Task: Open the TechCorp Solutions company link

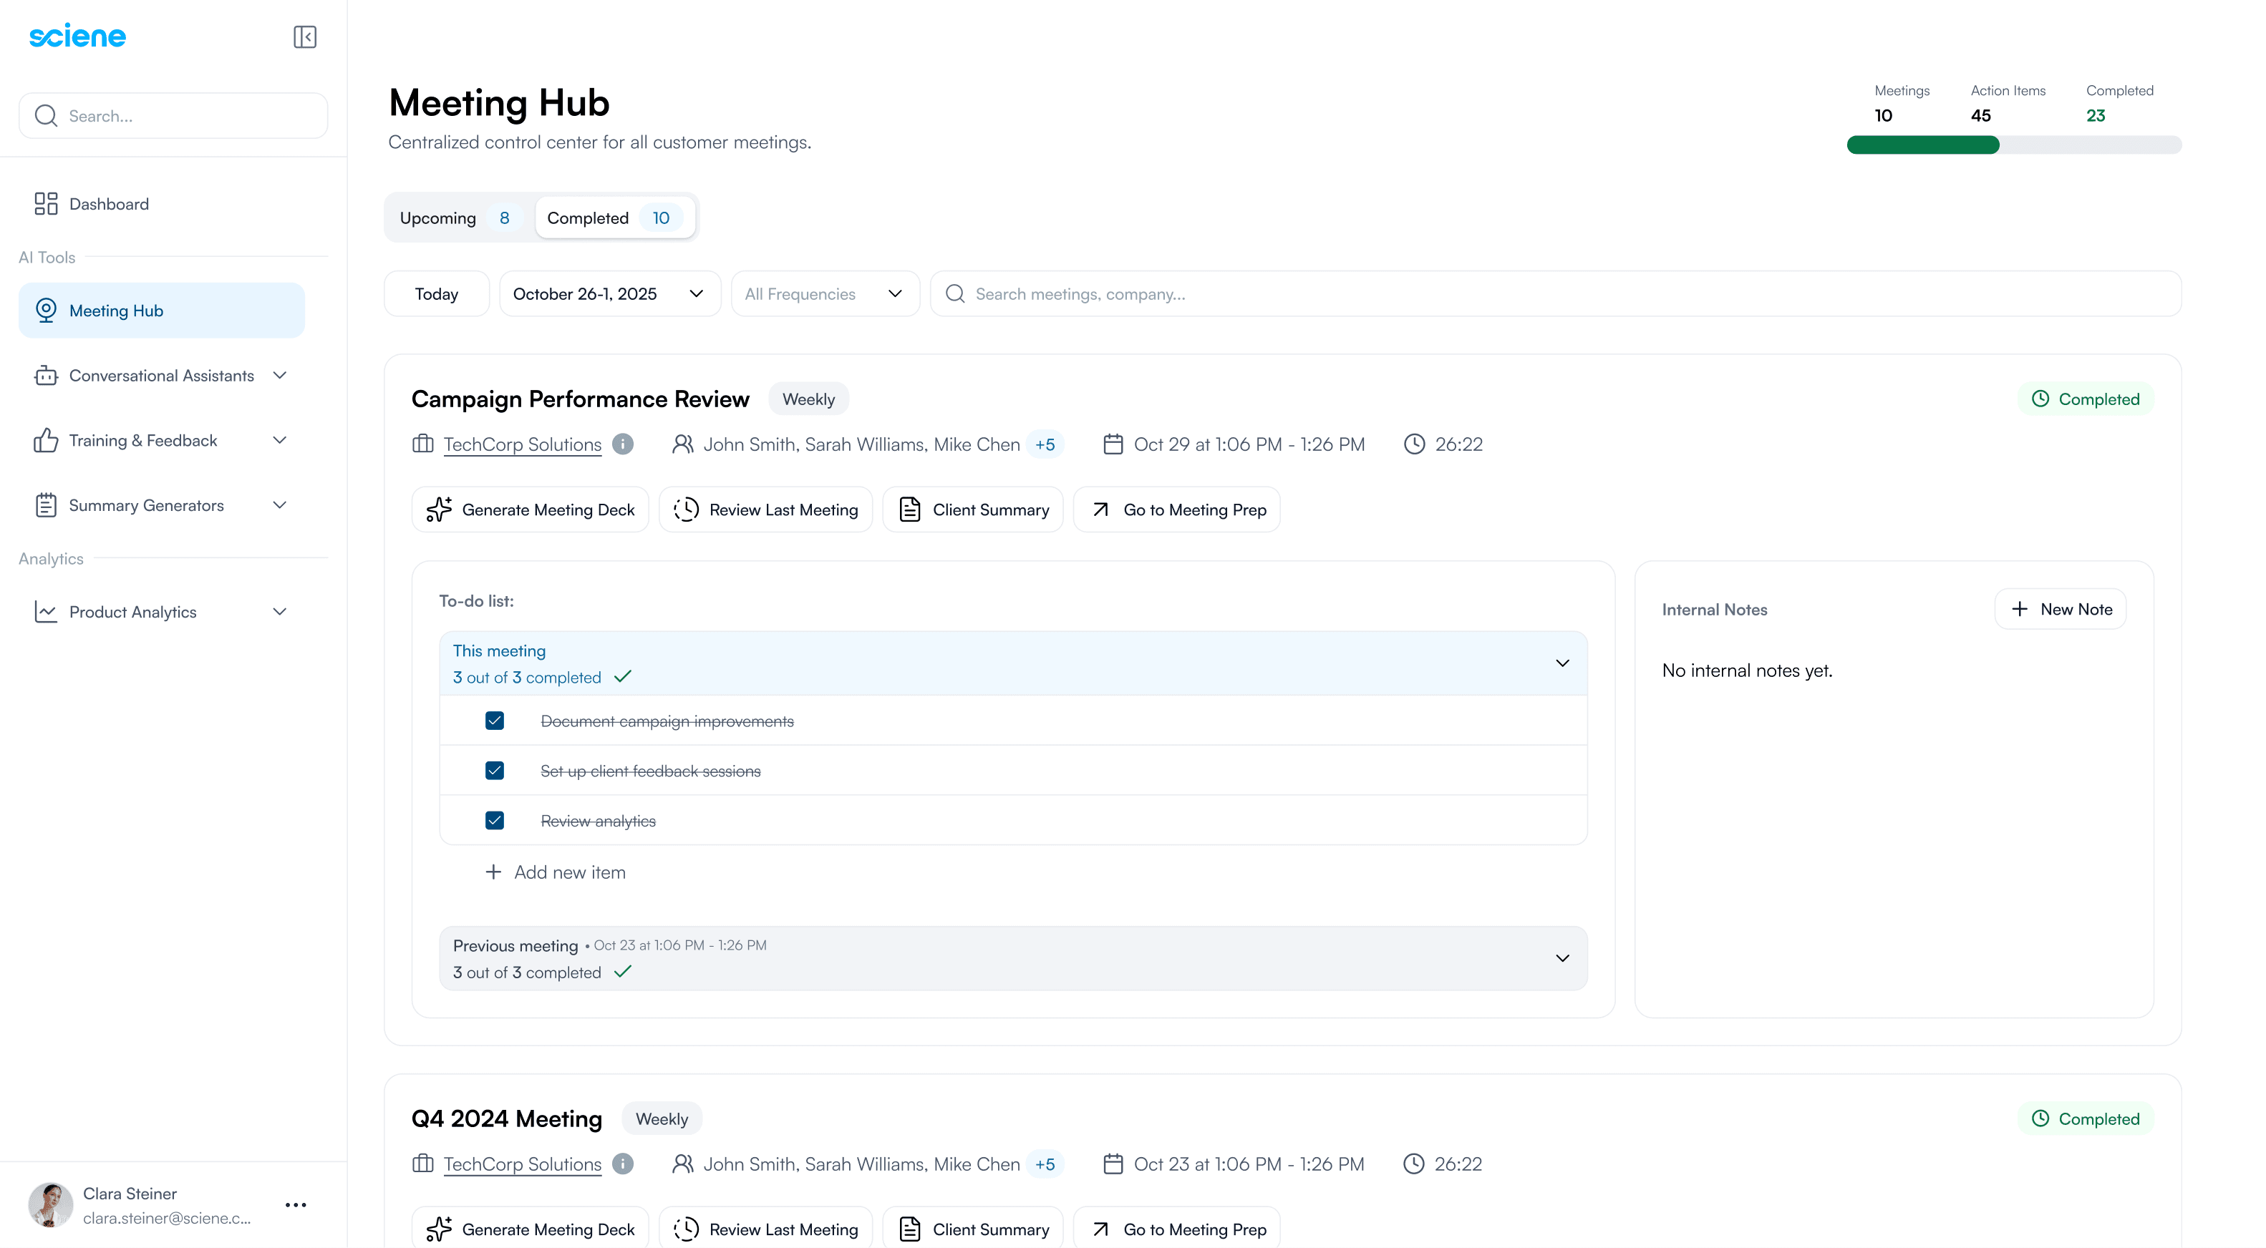Action: tap(523, 444)
